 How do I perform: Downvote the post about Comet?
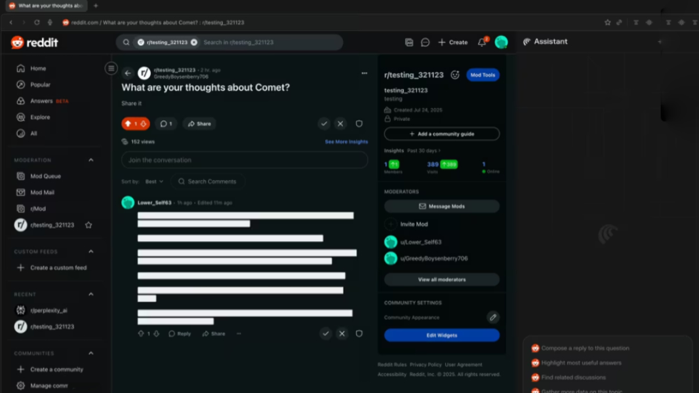coord(144,124)
